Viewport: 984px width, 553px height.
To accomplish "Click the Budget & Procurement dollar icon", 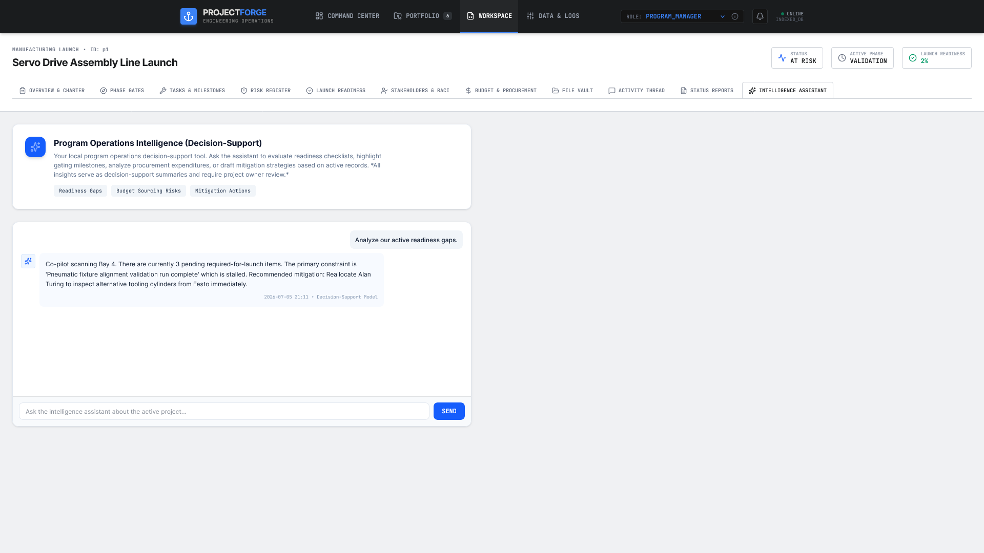I will (468, 91).
